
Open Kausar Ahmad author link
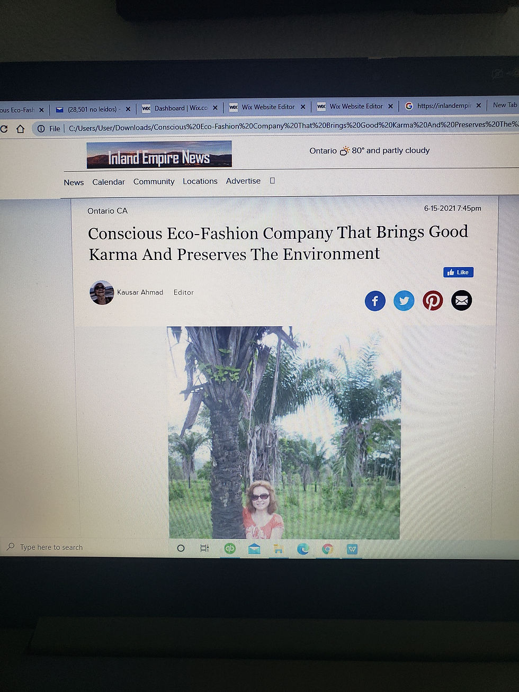(140, 292)
